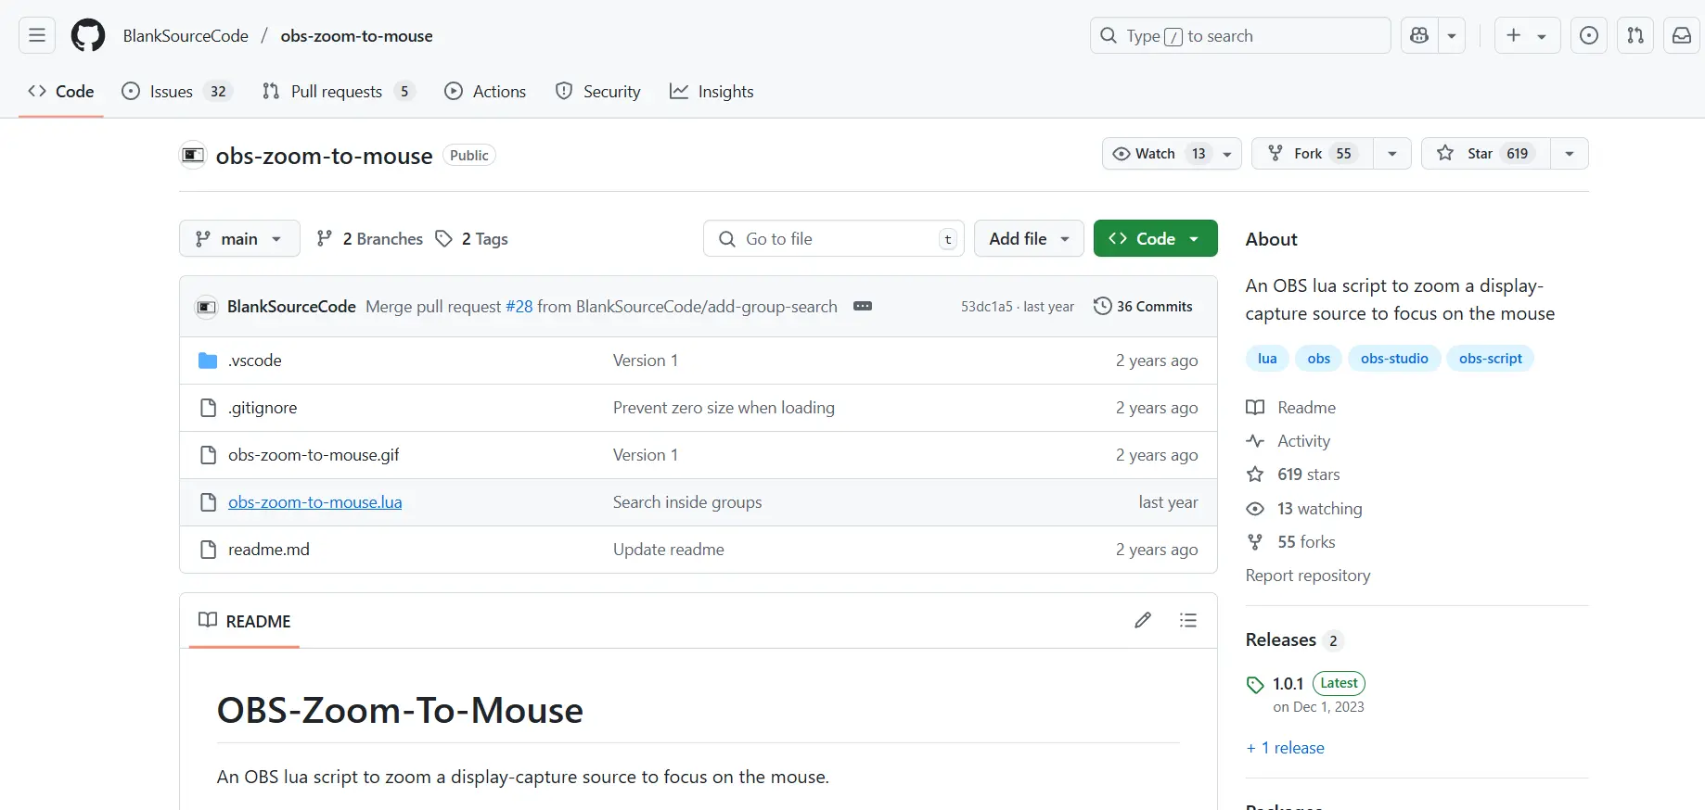
Task: Open the create new plus menu
Action: click(1527, 35)
